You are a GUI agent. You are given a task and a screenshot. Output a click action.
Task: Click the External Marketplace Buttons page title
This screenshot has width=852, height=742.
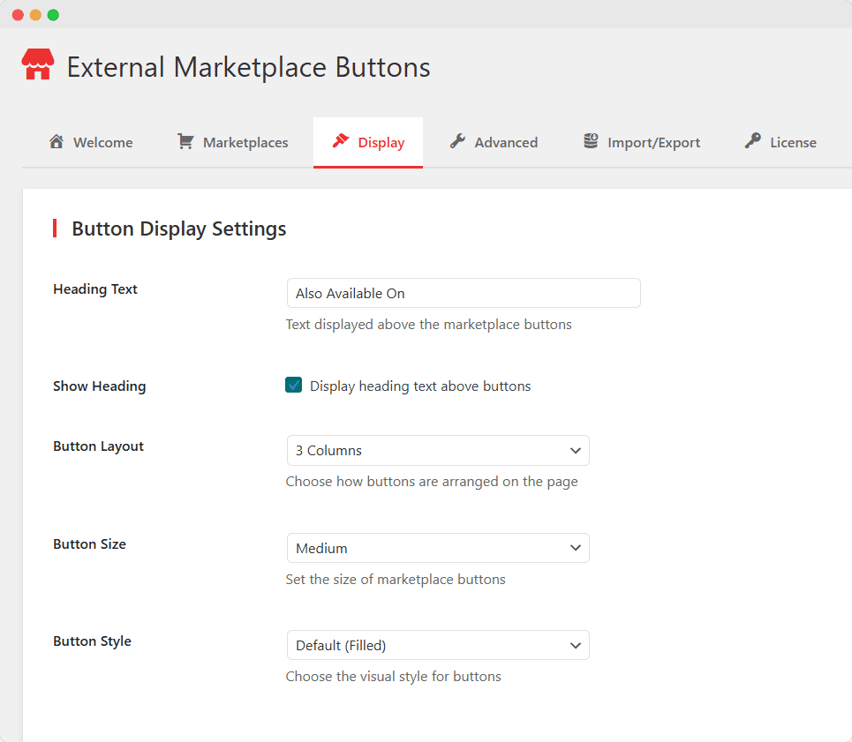pos(247,67)
